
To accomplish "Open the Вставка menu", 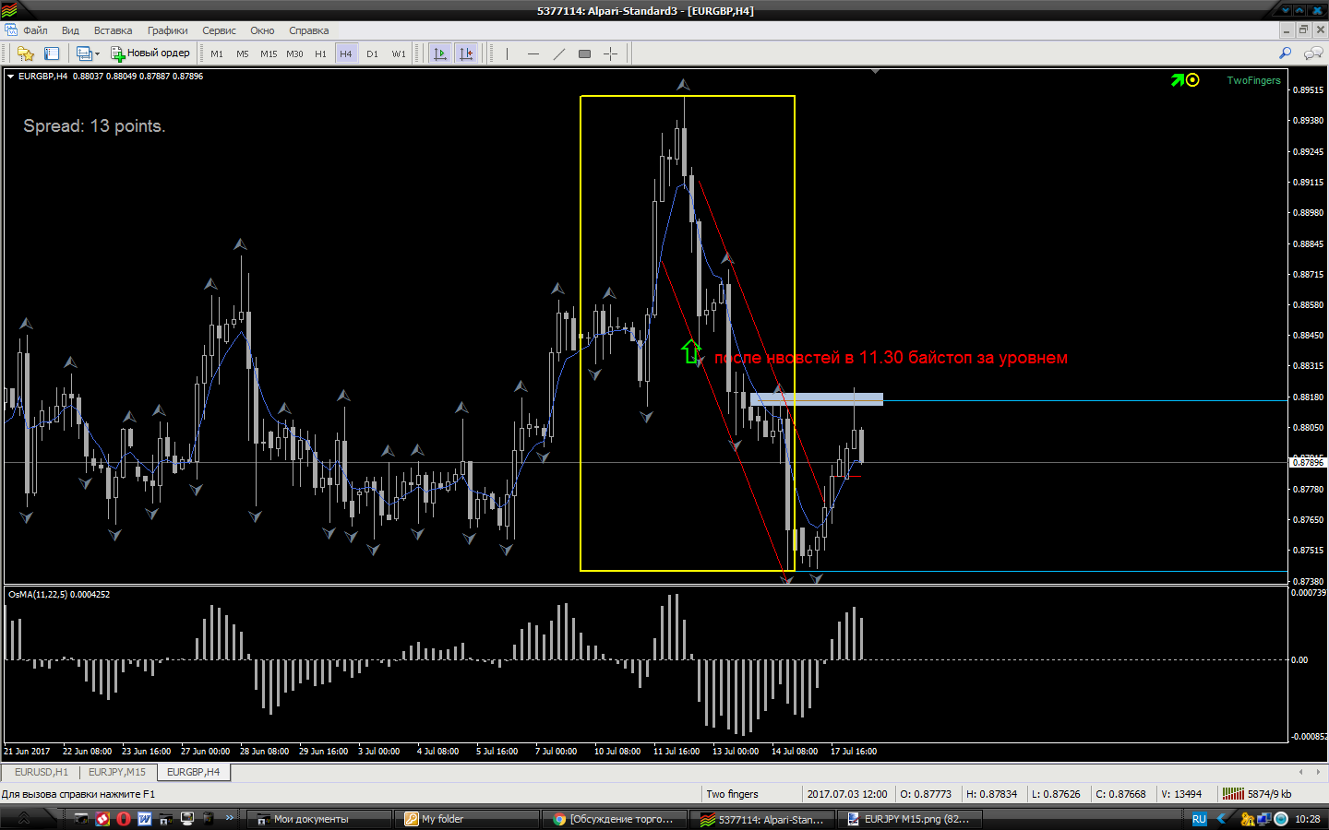I will 113,30.
